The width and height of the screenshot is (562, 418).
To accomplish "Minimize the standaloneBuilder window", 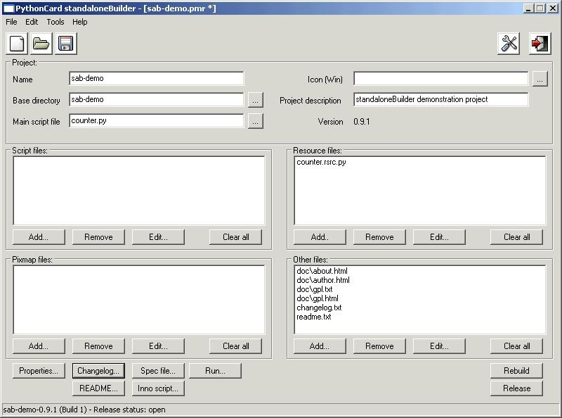I will [528, 8].
